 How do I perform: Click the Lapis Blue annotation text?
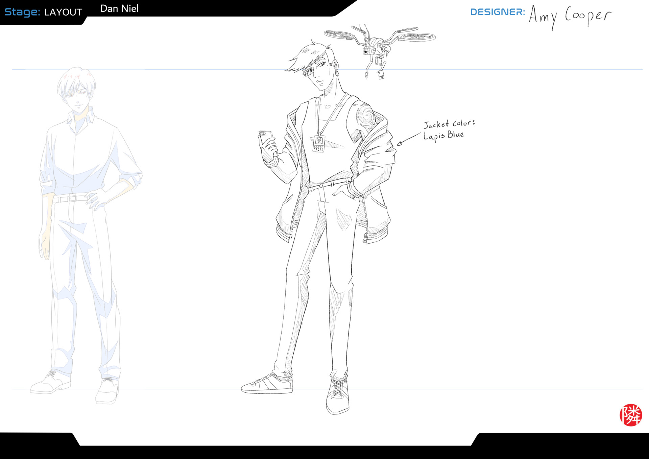(443, 135)
